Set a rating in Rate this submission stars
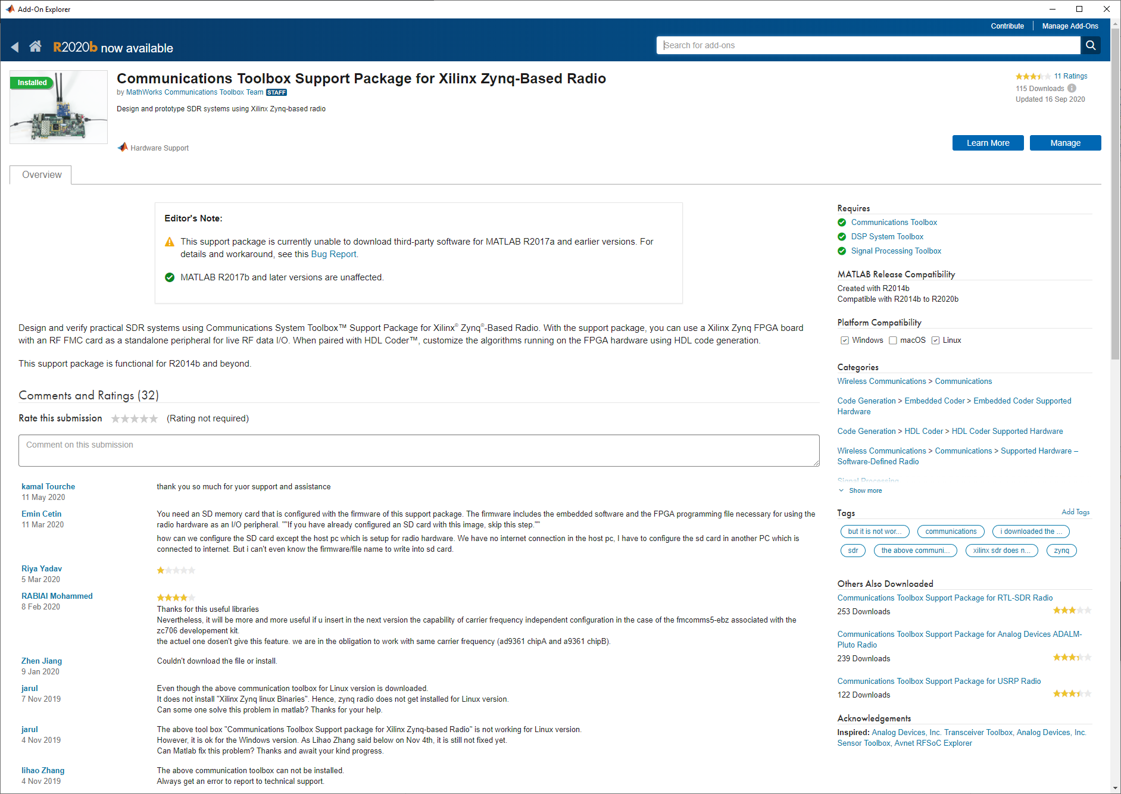The image size is (1121, 794). pyautogui.click(x=135, y=418)
